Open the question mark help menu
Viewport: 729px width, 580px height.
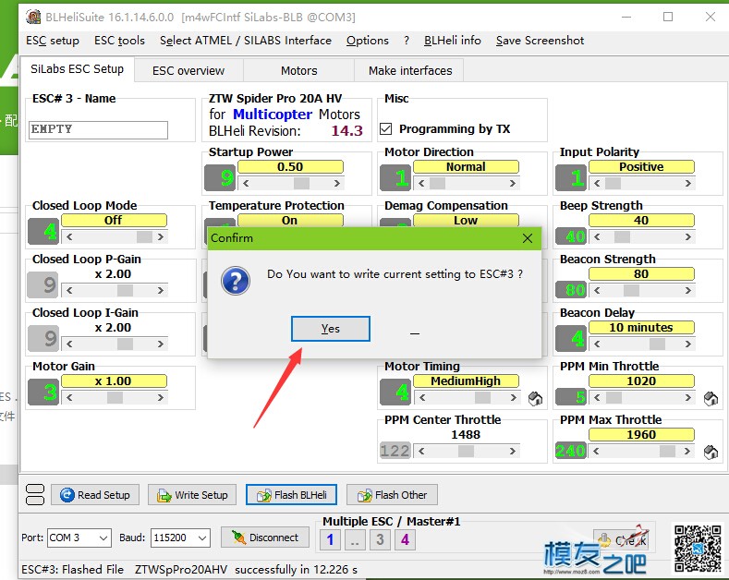407,41
